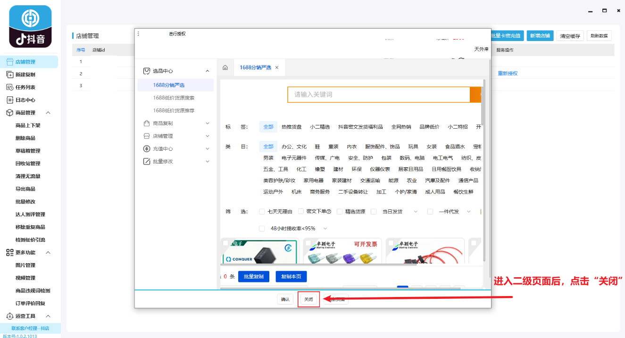Collapse the 选品中心 section chevron
This screenshot has height=338, width=625.
click(x=207, y=71)
